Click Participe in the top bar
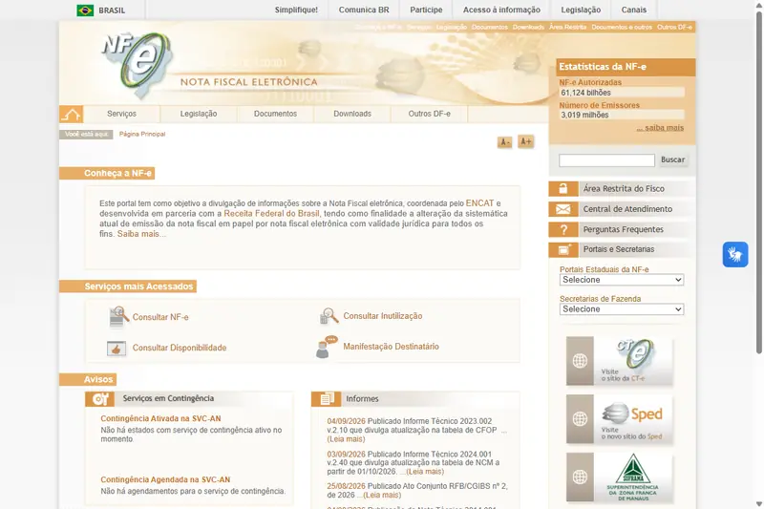Viewport: 764px width, 509px height. pos(426,10)
